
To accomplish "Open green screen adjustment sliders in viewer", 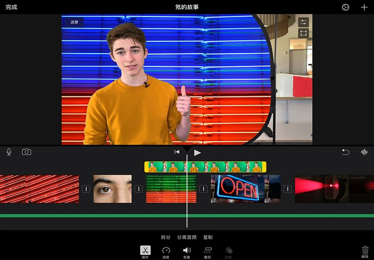I will [303, 22].
